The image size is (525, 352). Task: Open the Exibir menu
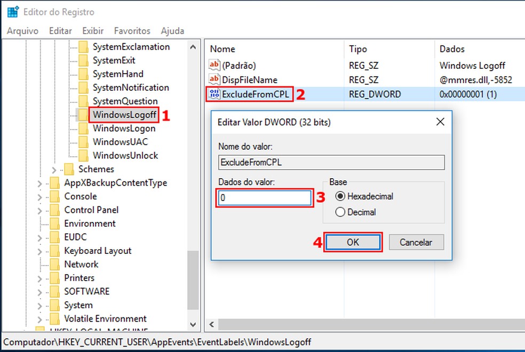92,30
